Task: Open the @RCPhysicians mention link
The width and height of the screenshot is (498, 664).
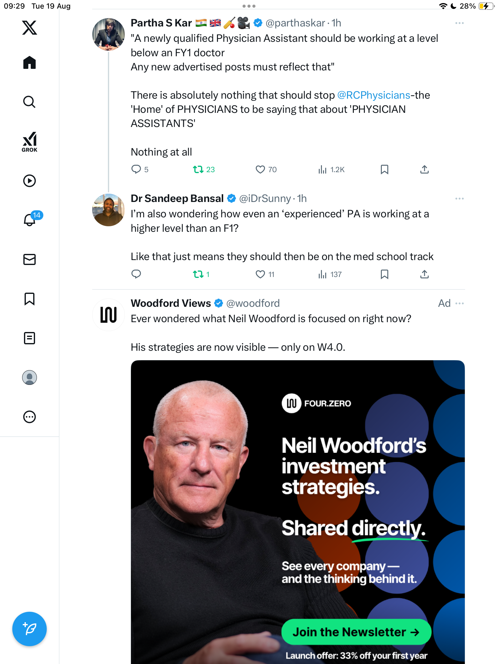Action: click(373, 95)
